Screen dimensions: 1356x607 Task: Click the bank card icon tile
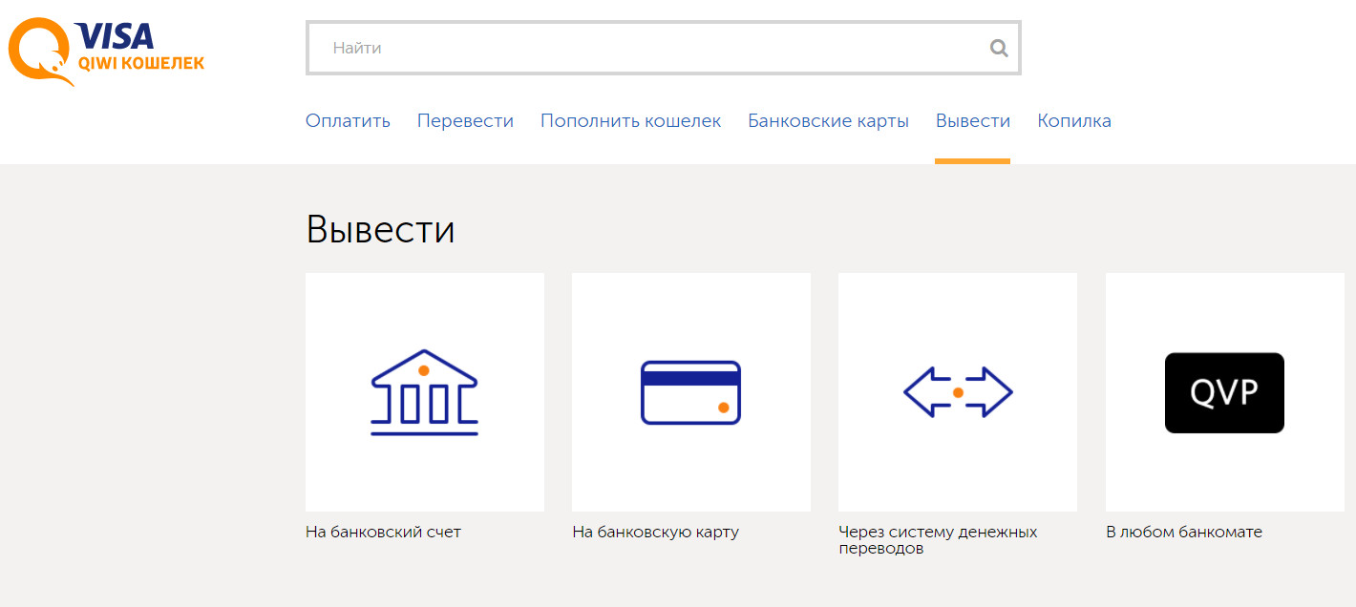pos(691,392)
